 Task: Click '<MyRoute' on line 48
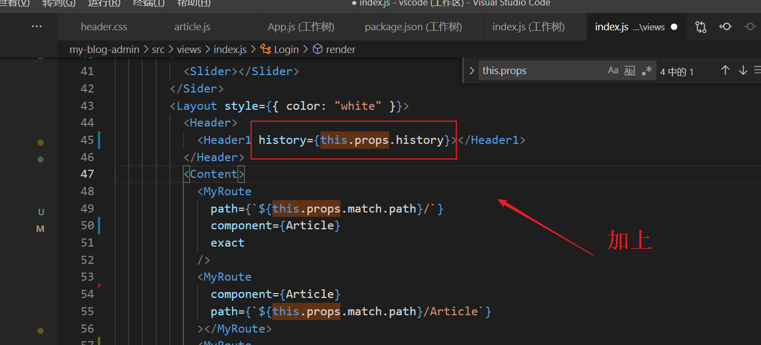(x=224, y=191)
